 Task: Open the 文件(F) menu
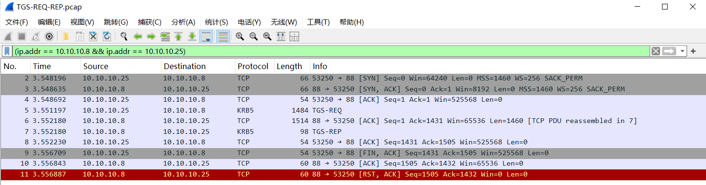[17, 22]
